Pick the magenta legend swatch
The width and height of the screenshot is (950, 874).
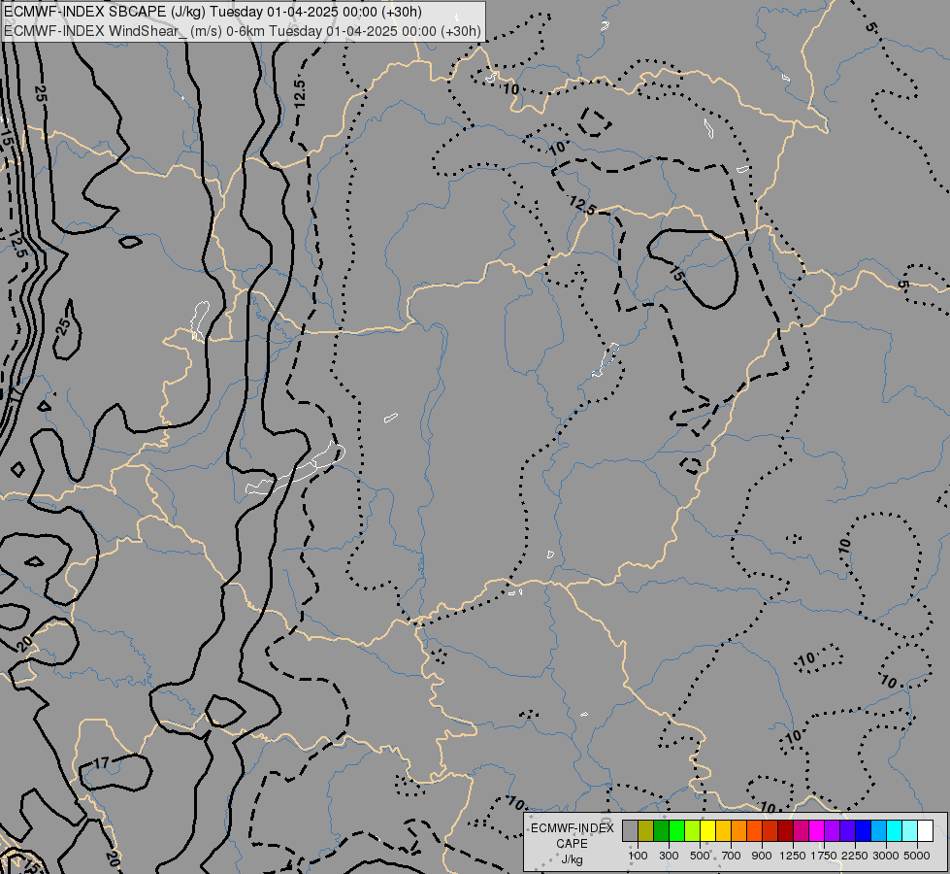click(817, 830)
